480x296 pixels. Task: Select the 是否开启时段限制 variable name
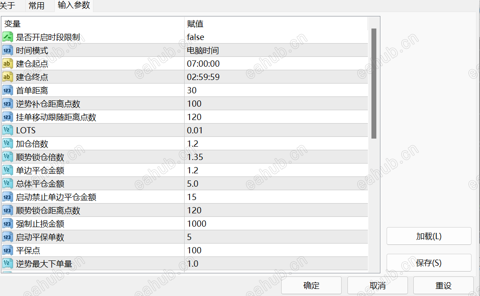pyautogui.click(x=48, y=37)
